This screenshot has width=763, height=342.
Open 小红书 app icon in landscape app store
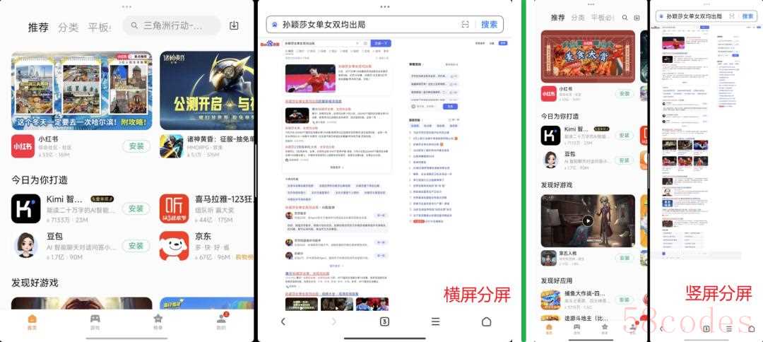point(23,146)
